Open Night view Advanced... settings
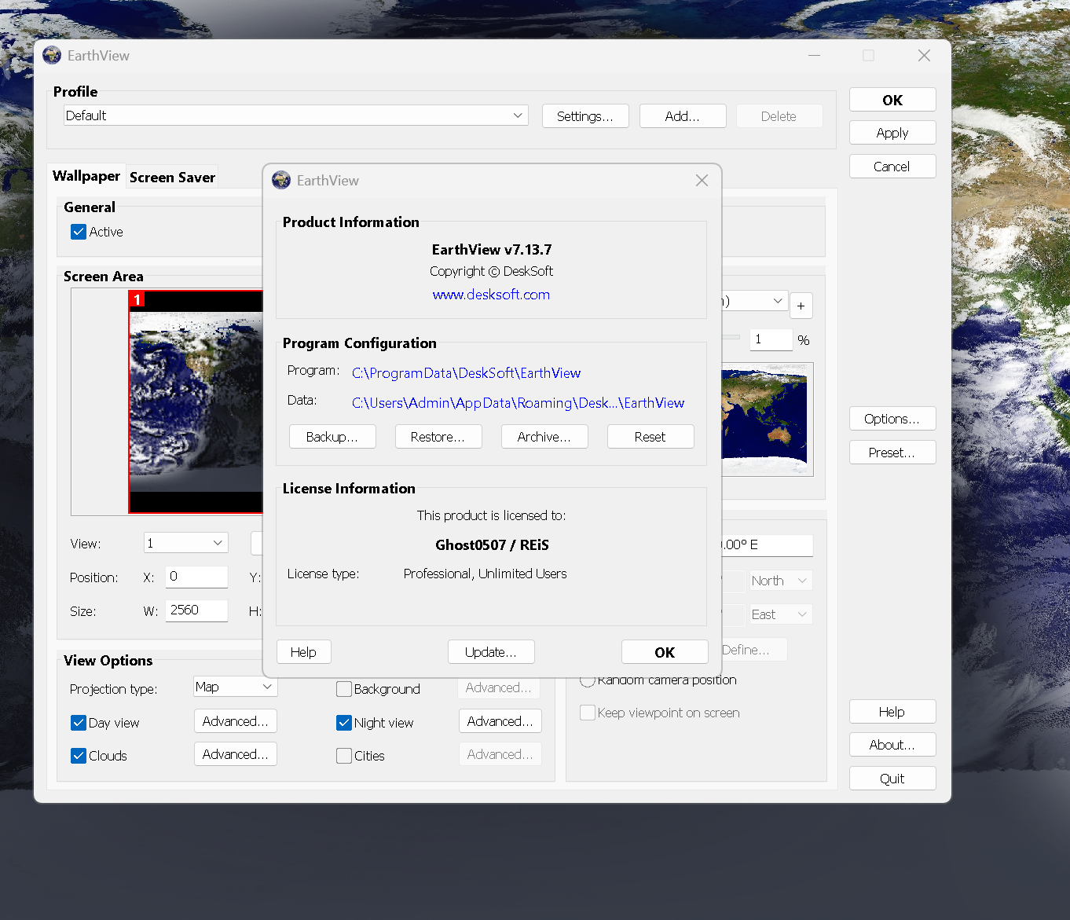The image size is (1070, 920). pos(500,721)
